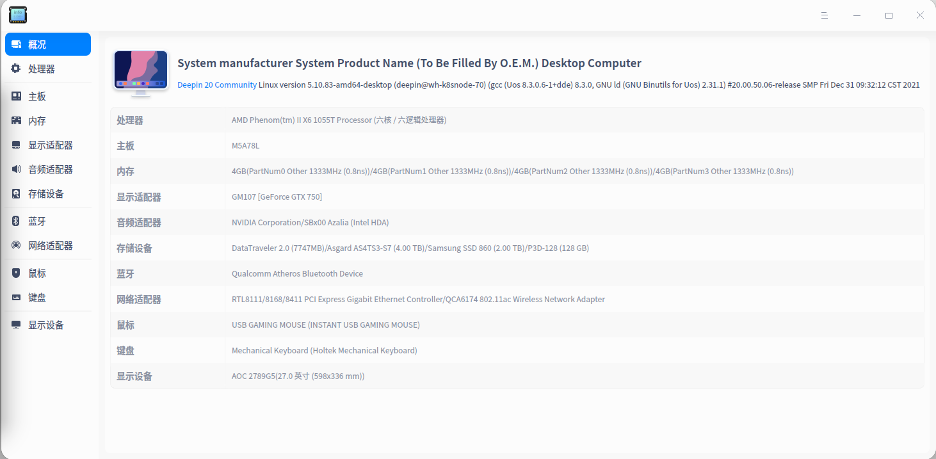
Task: Click the Bluetooth icon in sidebar
Action: pyautogui.click(x=16, y=221)
